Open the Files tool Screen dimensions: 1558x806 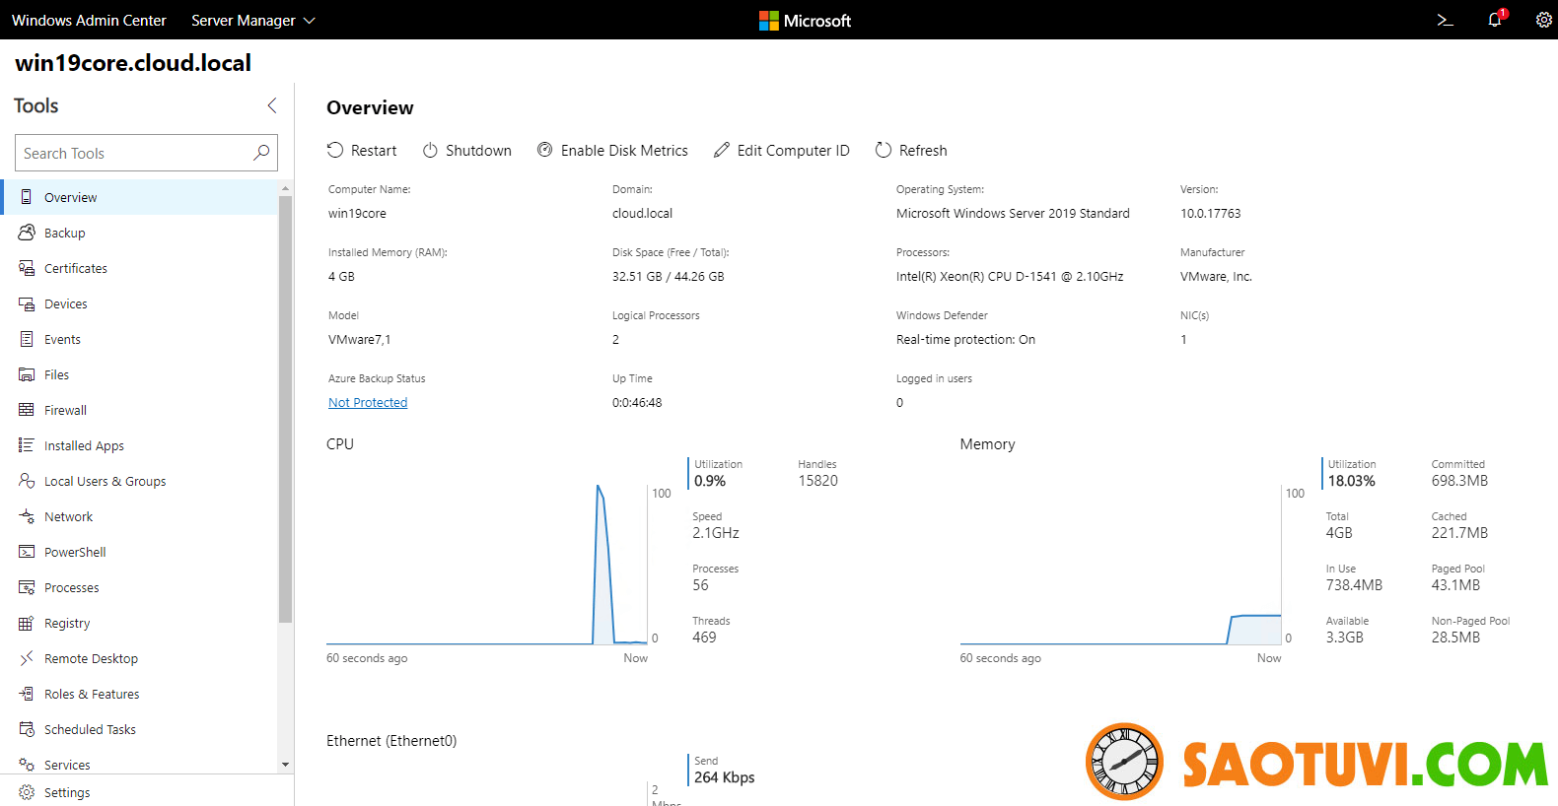pyautogui.click(x=141, y=374)
